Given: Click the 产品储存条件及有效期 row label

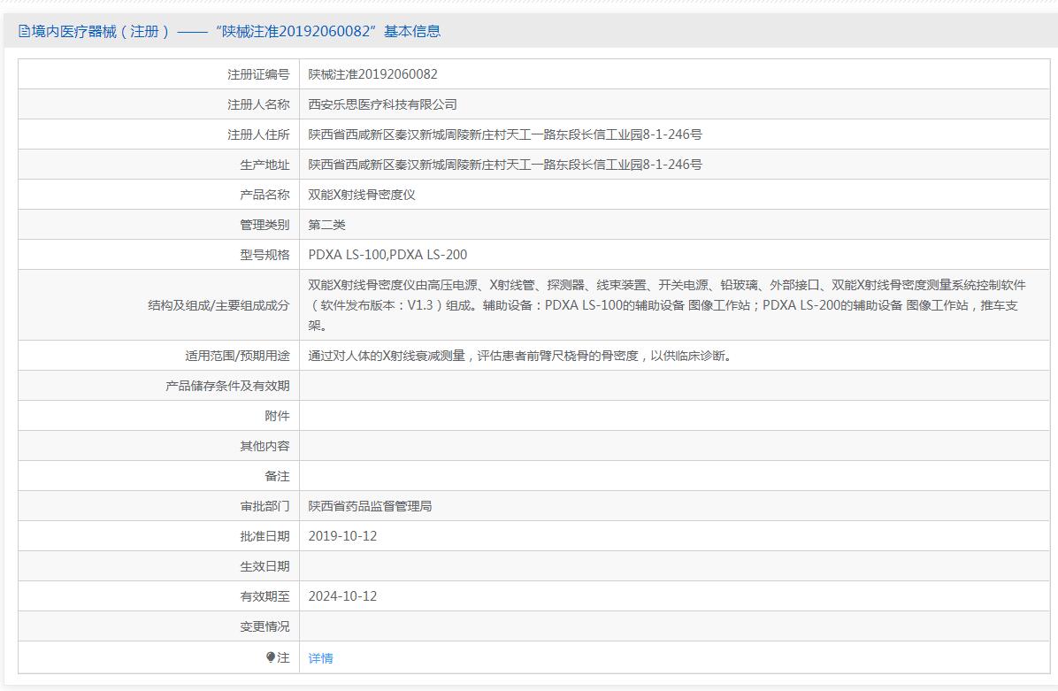Looking at the screenshot, I should (227, 386).
